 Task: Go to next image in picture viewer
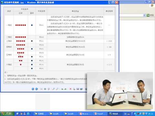[36, 89]
